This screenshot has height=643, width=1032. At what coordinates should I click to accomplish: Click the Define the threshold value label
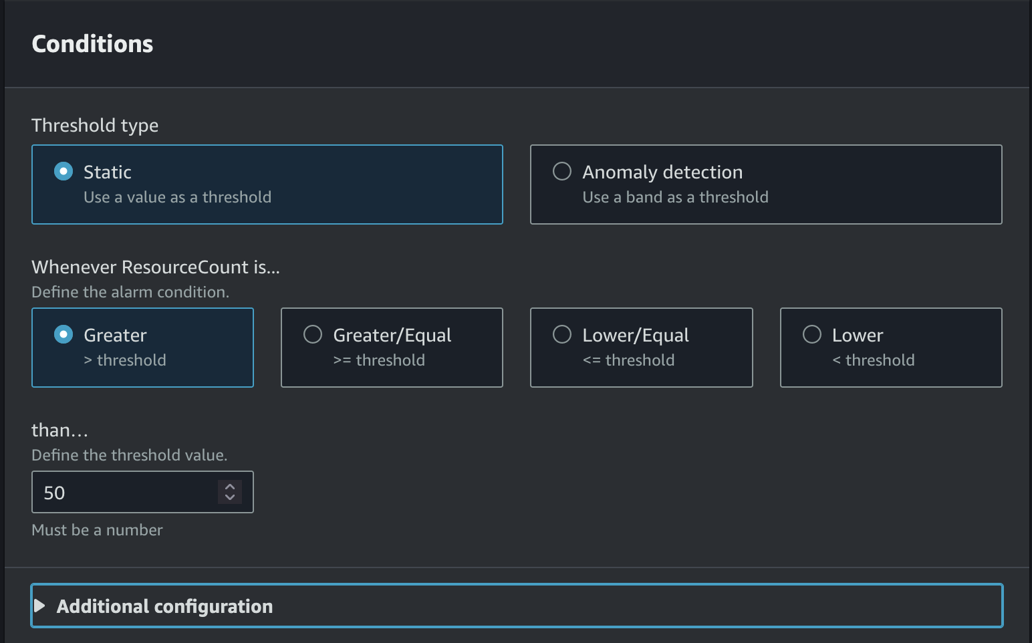click(x=130, y=455)
